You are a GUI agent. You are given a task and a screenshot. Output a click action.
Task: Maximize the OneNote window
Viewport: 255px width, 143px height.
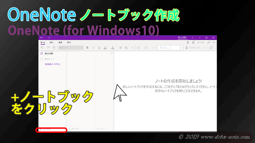(x=206, y=38)
